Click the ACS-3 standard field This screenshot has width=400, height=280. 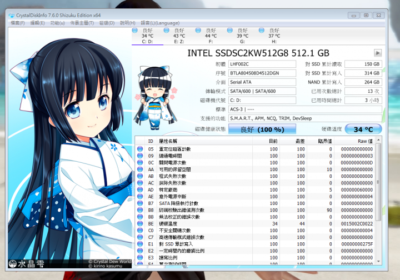305,109
